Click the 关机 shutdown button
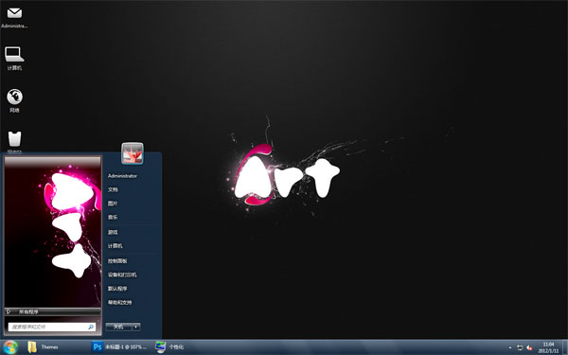Viewport: 568px width, 355px height. point(118,327)
